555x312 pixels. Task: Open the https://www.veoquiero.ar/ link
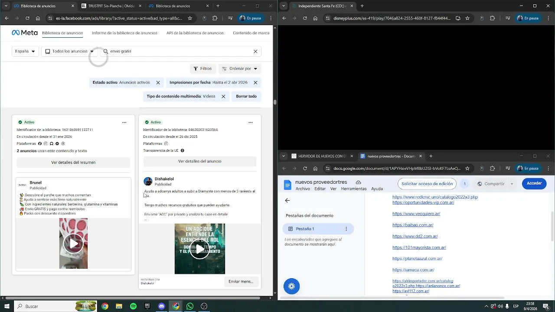pos(416,214)
